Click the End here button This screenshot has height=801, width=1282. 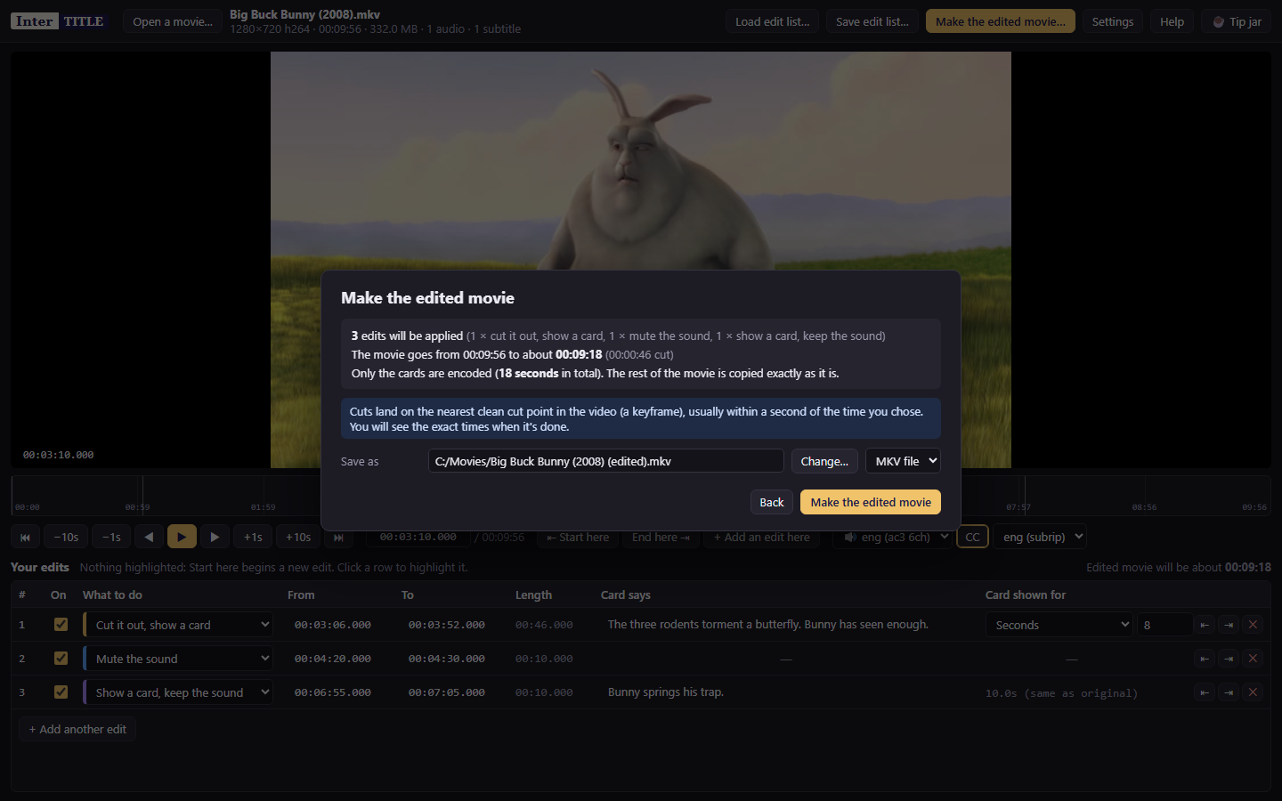(661, 537)
